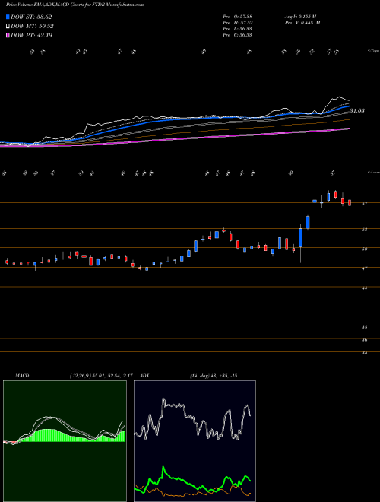Click the 'Pre H: 57.52' high value
This screenshot has width=380, height=502.
237,23
